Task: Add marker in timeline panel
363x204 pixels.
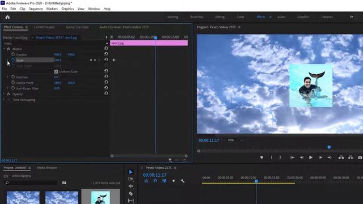Action: (174, 181)
